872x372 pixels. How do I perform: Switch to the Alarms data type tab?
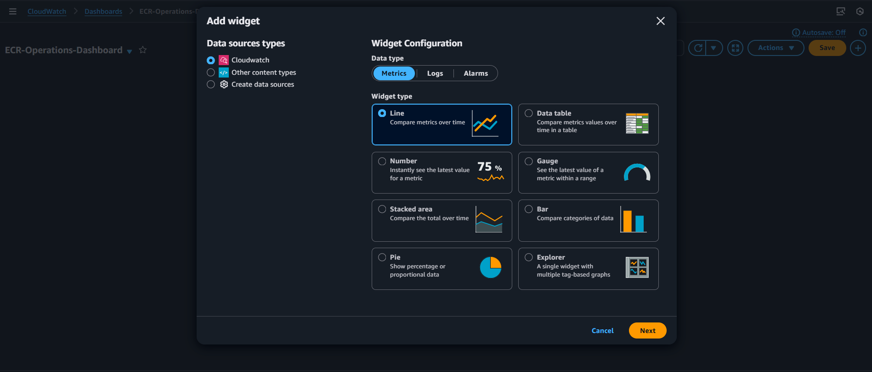tap(476, 73)
